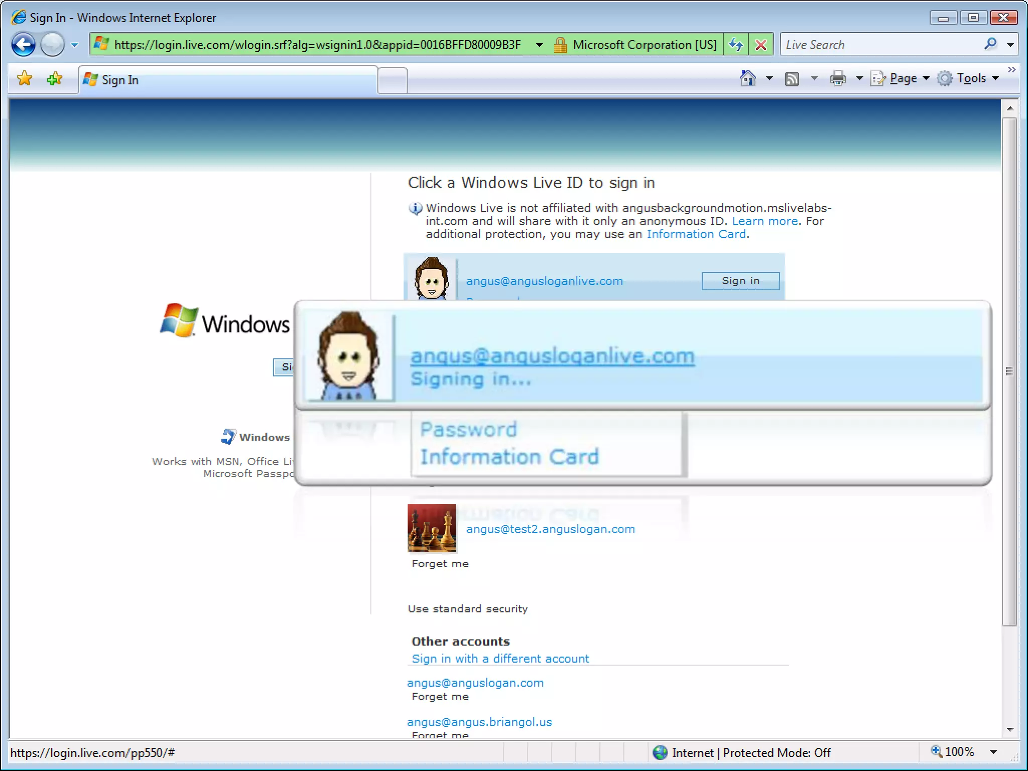Click the Internet zone globe icon

660,752
